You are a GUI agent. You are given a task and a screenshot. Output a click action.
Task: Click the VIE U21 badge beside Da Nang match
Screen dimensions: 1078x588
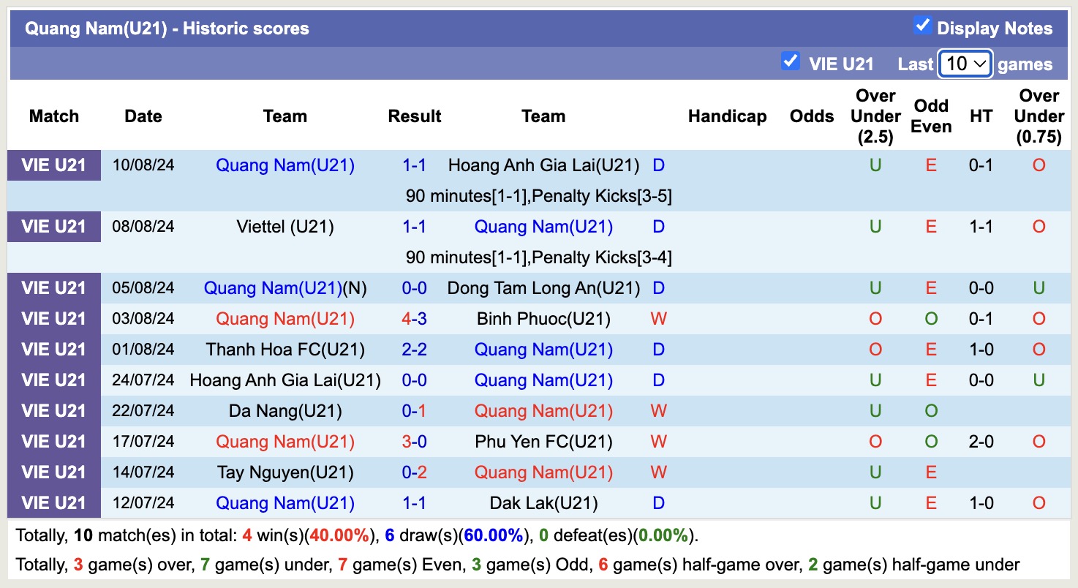pos(53,410)
